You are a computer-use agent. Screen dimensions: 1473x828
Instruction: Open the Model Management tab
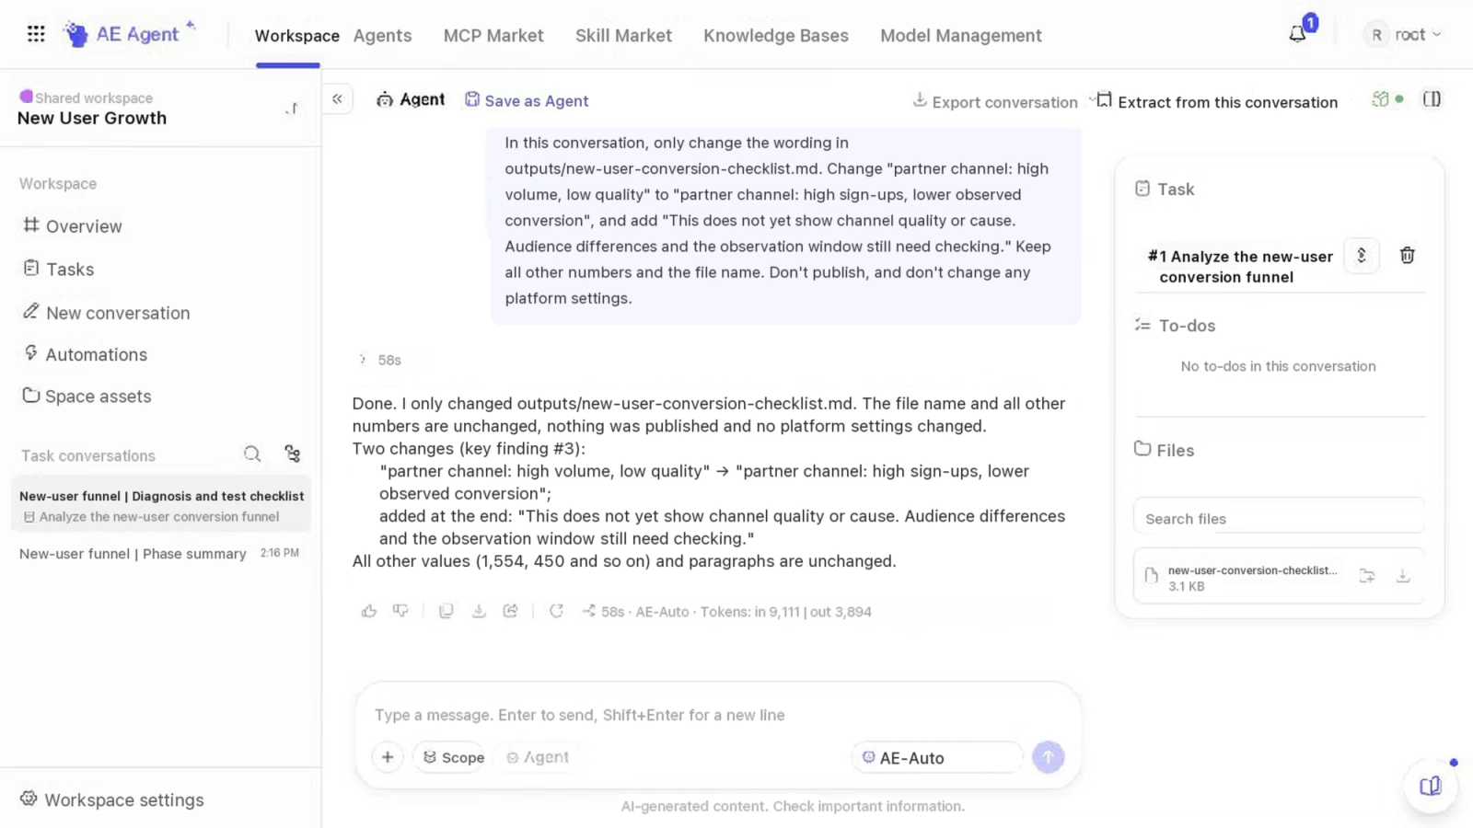pyautogui.click(x=961, y=36)
